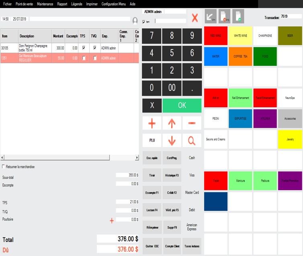Click the Pourboire amount field
This screenshot has width=303, height=256.
(127, 219)
